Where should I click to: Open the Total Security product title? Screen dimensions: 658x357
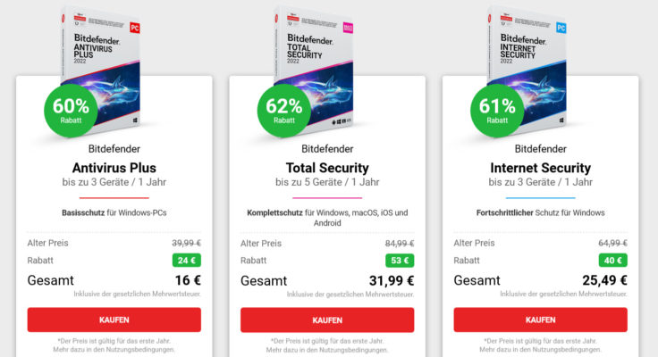click(x=327, y=168)
